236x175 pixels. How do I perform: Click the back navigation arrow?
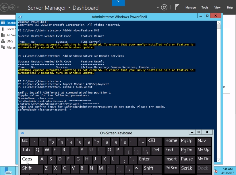4,7
